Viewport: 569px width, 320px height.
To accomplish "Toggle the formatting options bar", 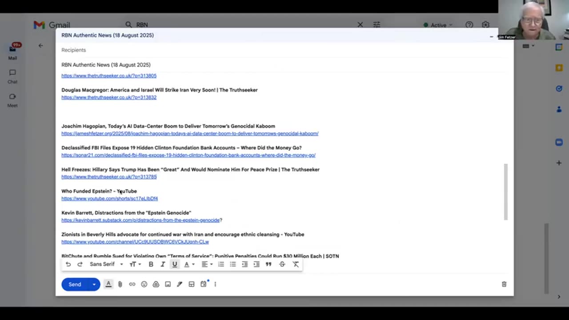I will pyautogui.click(x=108, y=284).
